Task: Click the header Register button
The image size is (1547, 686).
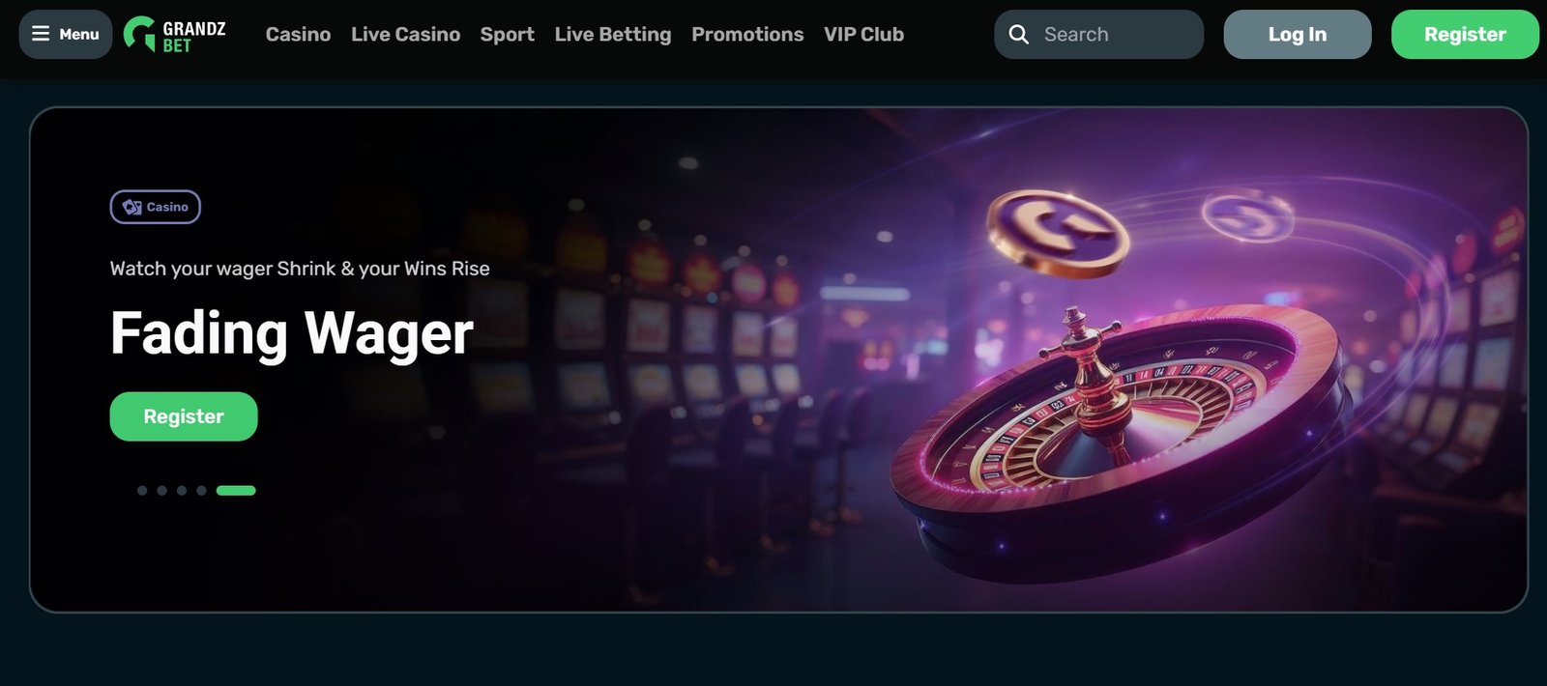Action: (1465, 35)
